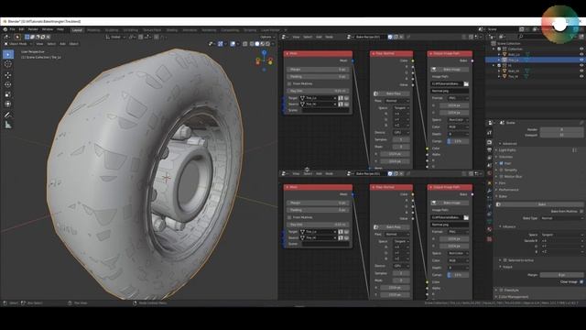The width and height of the screenshot is (586, 330).
Task: Select the Select Box tool in the viewport toolbar
Action: click(8, 54)
